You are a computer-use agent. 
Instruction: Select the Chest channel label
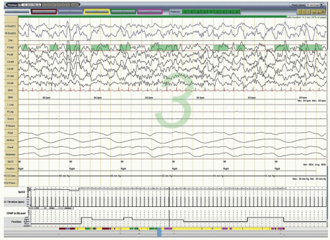tap(11, 147)
